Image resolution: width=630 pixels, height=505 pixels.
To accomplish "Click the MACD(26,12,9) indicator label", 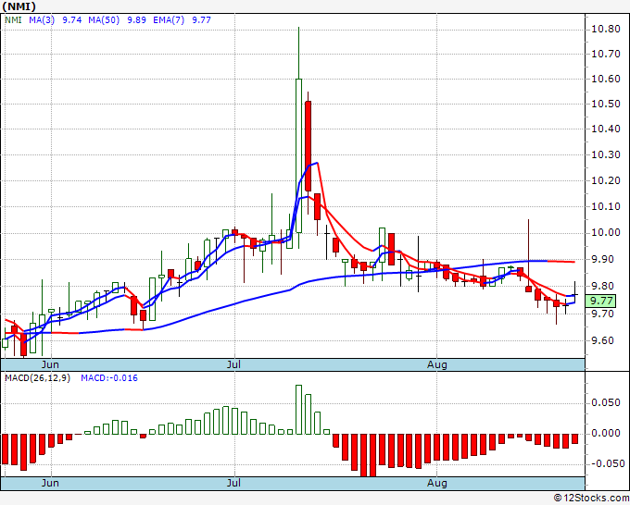I will [37, 378].
